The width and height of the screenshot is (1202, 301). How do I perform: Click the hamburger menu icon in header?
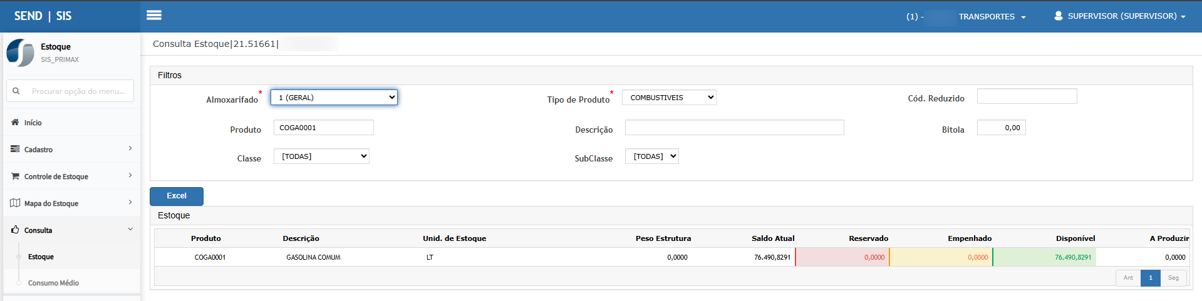coord(154,15)
